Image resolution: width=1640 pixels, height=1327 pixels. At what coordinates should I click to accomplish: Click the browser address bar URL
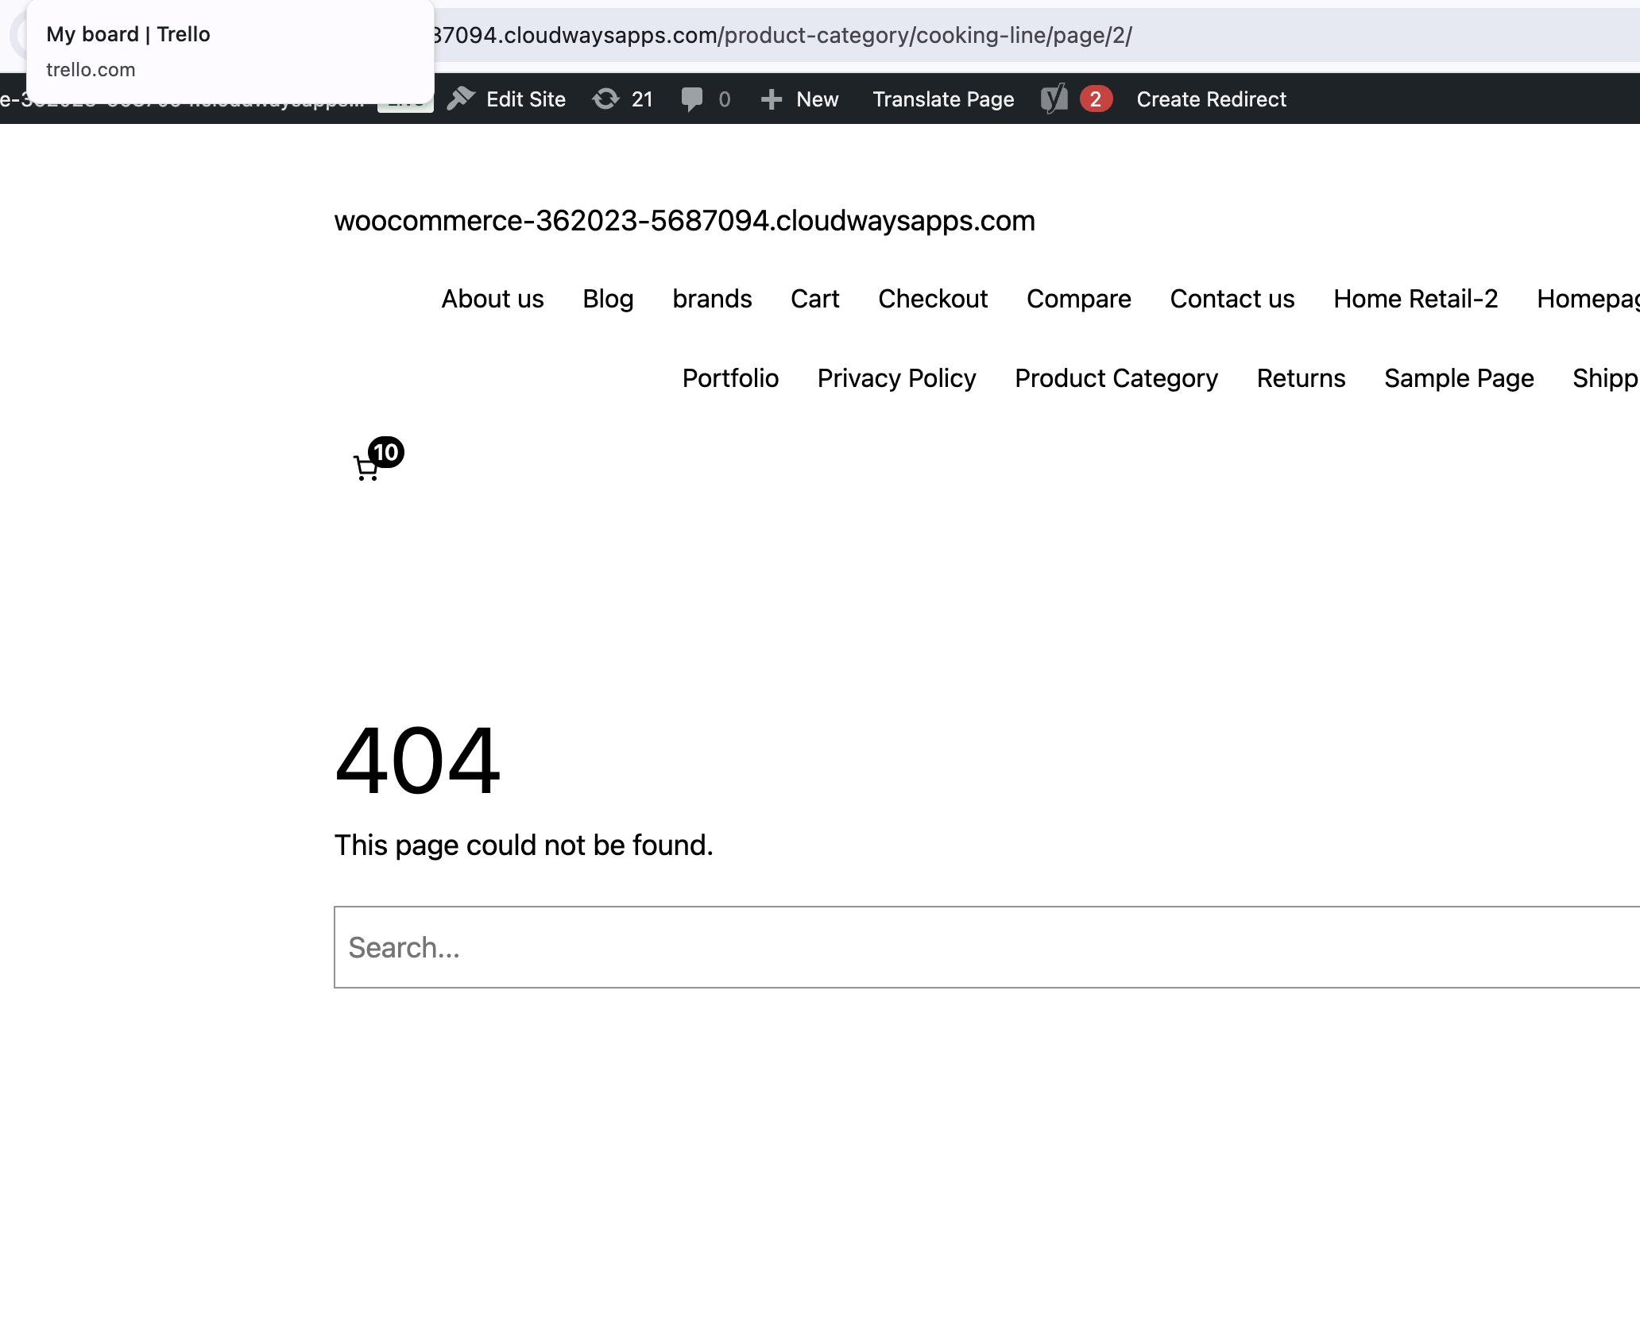click(x=795, y=35)
